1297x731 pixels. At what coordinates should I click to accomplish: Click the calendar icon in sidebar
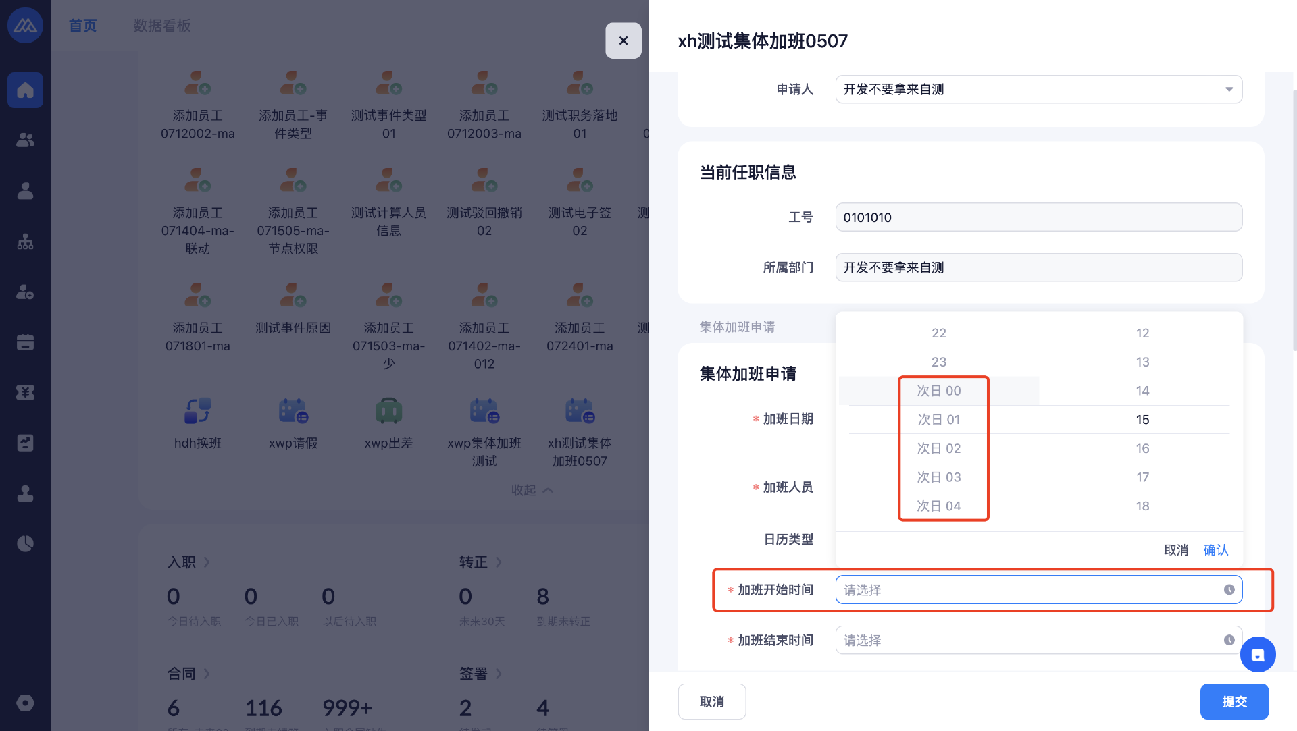25,342
